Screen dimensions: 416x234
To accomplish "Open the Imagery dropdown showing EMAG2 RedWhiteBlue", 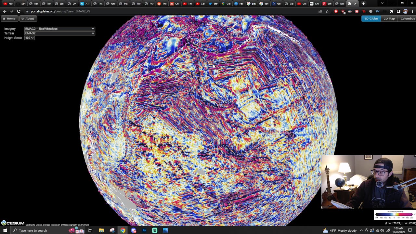I will (x=60, y=29).
